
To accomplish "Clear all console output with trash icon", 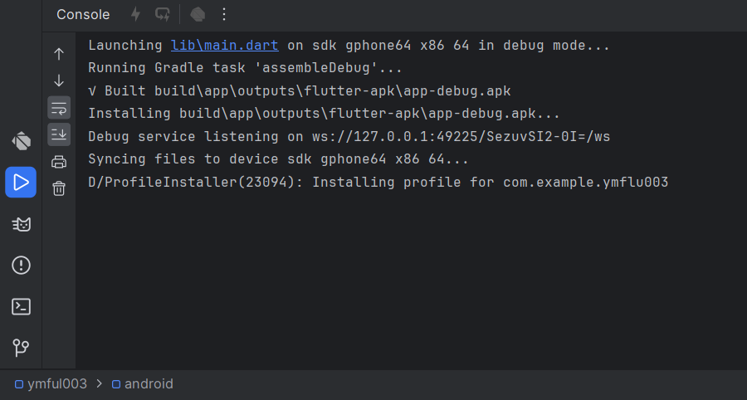I will tap(59, 188).
